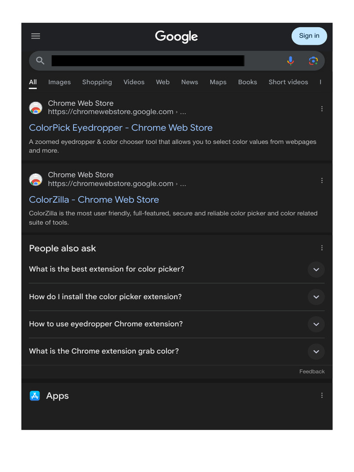Open options for ColorZilla result
This screenshot has height=472, width=354.
click(x=322, y=181)
